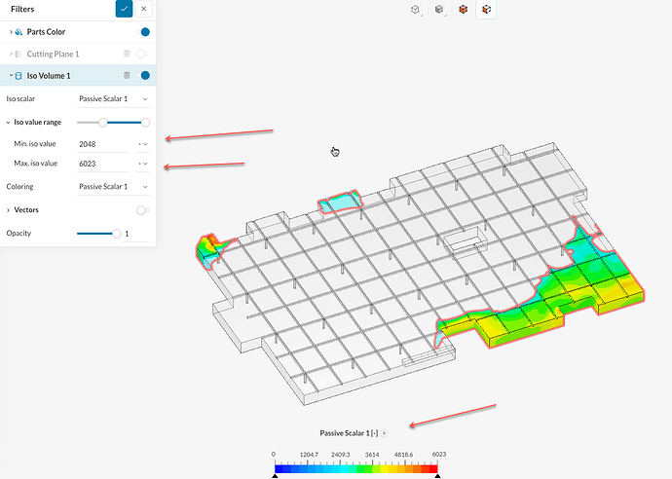Click the legend value 1204.7
This screenshot has height=479, width=672.
pyautogui.click(x=309, y=454)
